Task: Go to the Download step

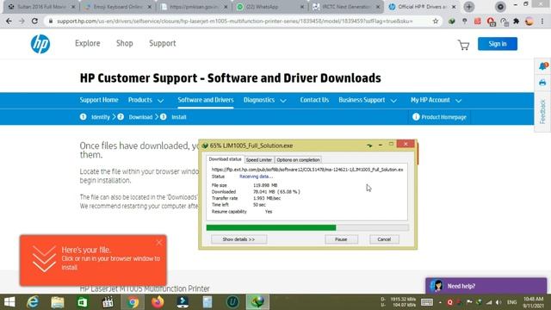Action: pos(135,117)
